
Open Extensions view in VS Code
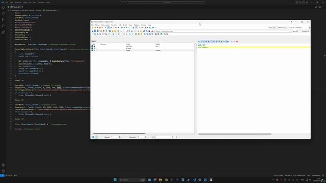coord(3,32)
